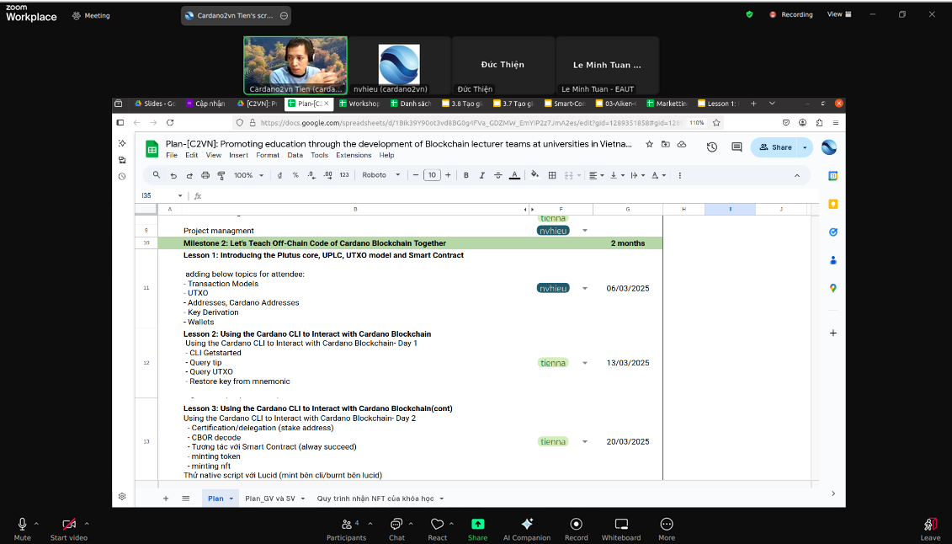Viewport: 952px width, 544px height.
Task: Open tienna dropdown for Lesson 2
Action: point(585,363)
